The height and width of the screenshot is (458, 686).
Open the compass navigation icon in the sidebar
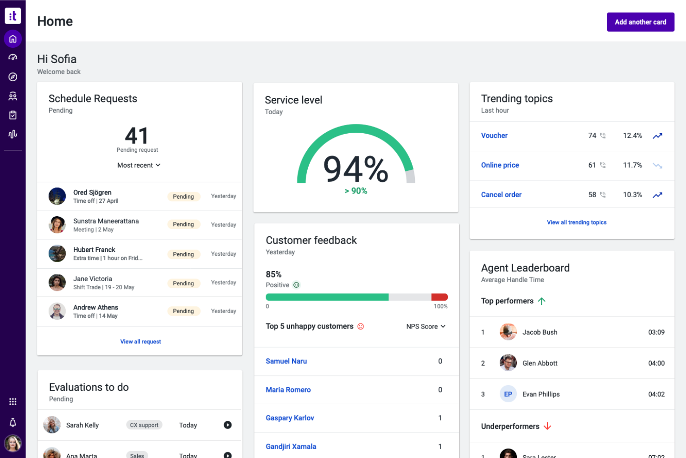coord(13,77)
